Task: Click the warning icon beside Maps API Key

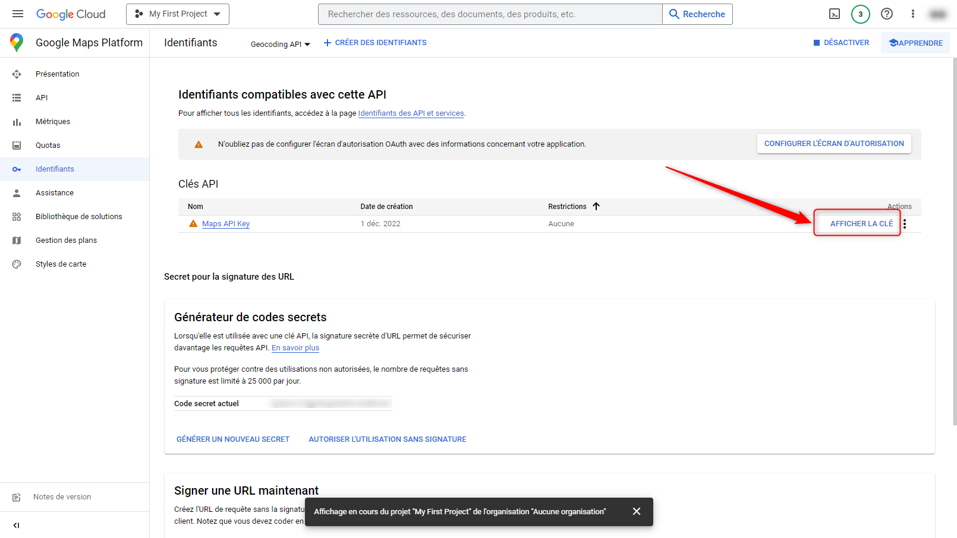Action: 193,224
